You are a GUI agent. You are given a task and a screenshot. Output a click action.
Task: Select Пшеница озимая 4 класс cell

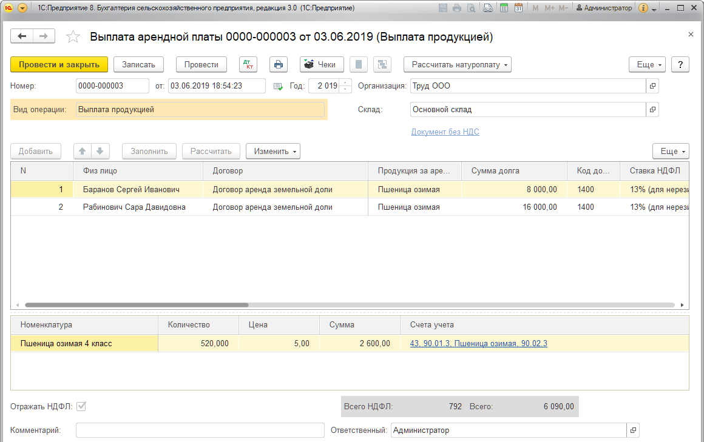tap(84, 343)
